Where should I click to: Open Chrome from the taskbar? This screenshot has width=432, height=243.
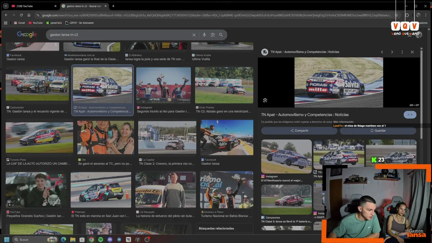click(91, 239)
